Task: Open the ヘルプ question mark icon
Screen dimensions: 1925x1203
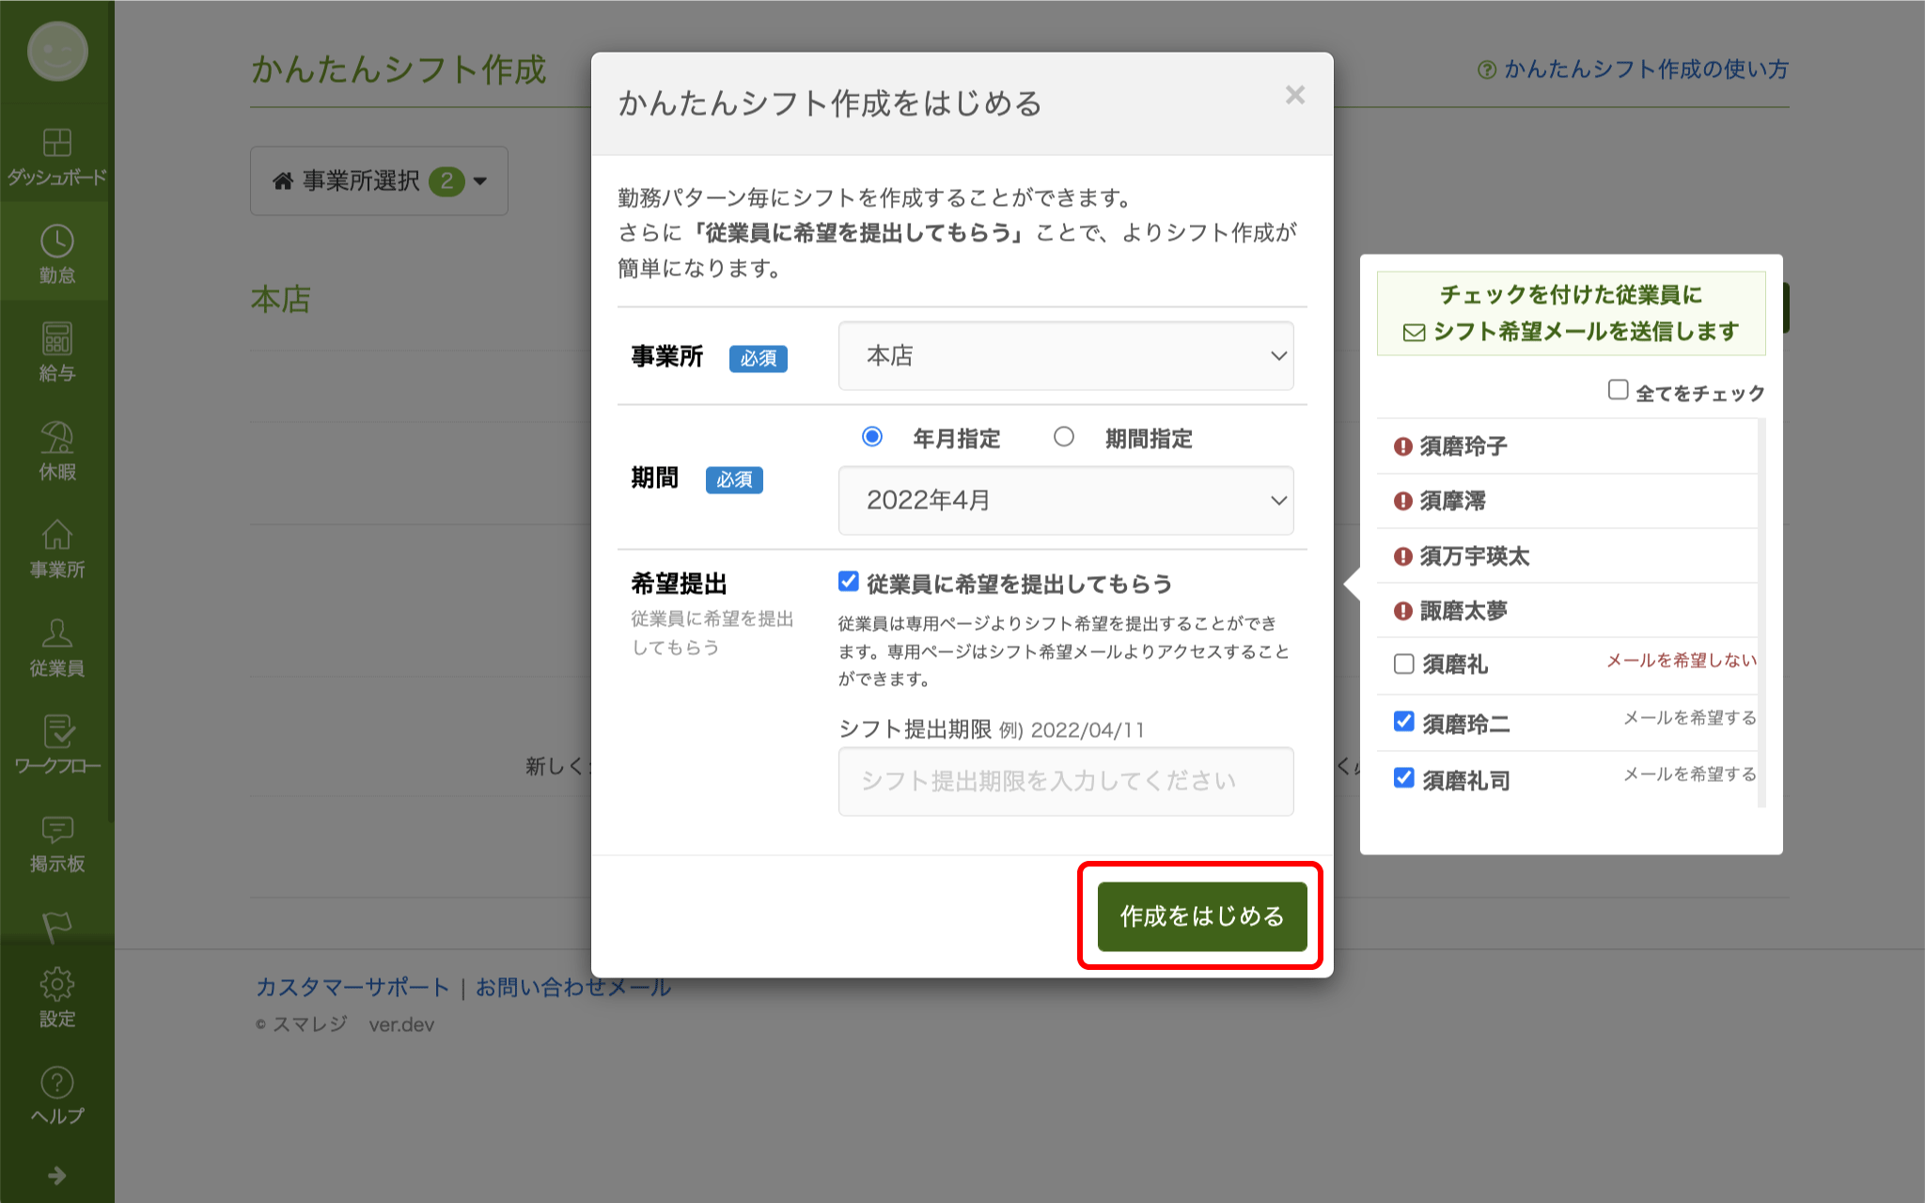Action: click(x=57, y=1083)
